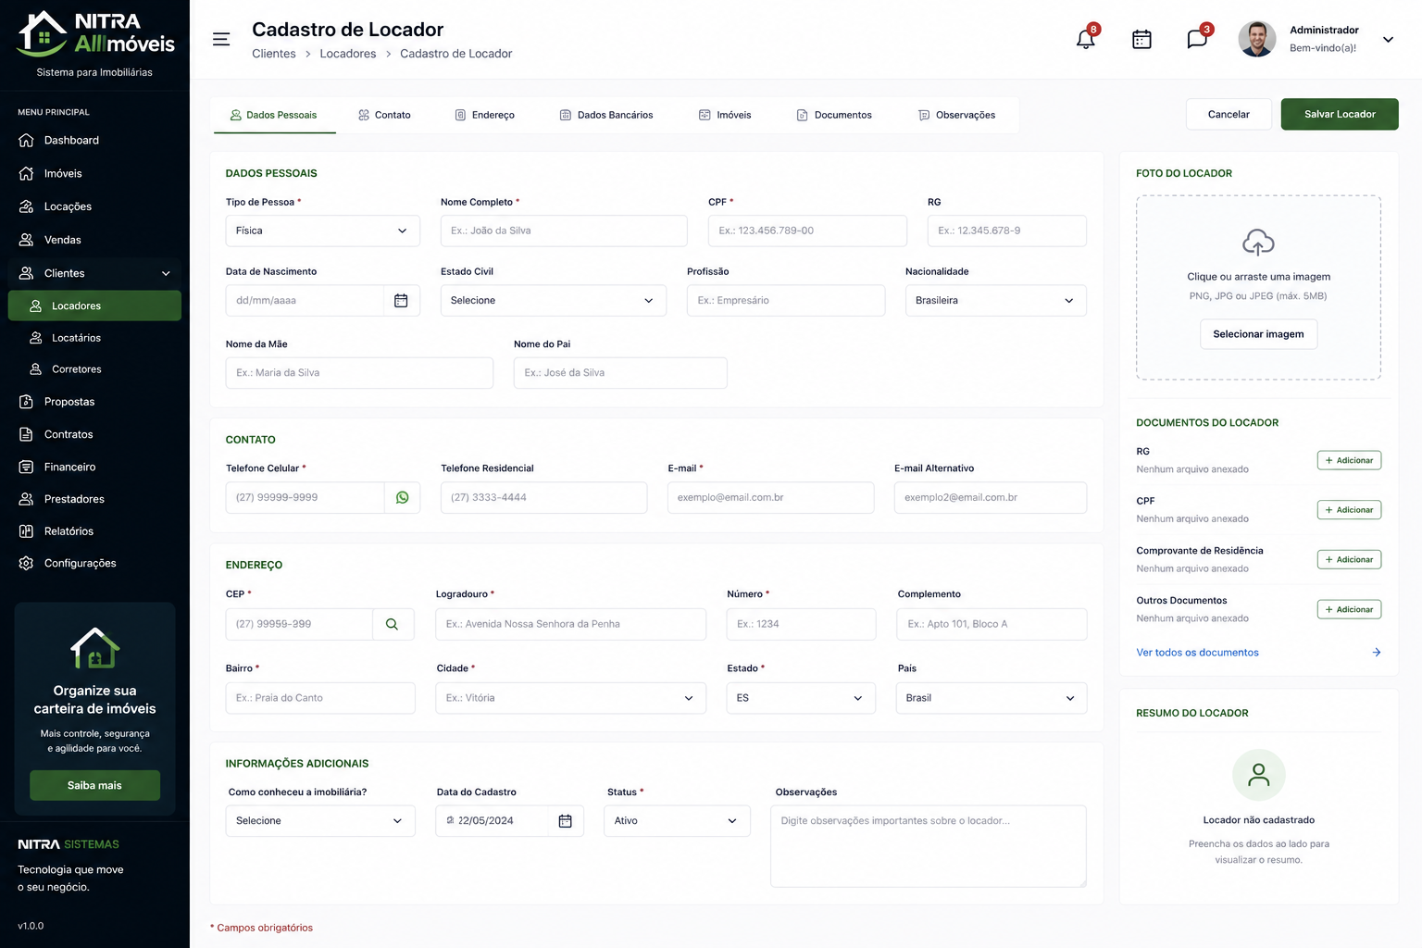Click Adicionar for Comprovante de Residência
The height and width of the screenshot is (948, 1422).
tap(1349, 560)
